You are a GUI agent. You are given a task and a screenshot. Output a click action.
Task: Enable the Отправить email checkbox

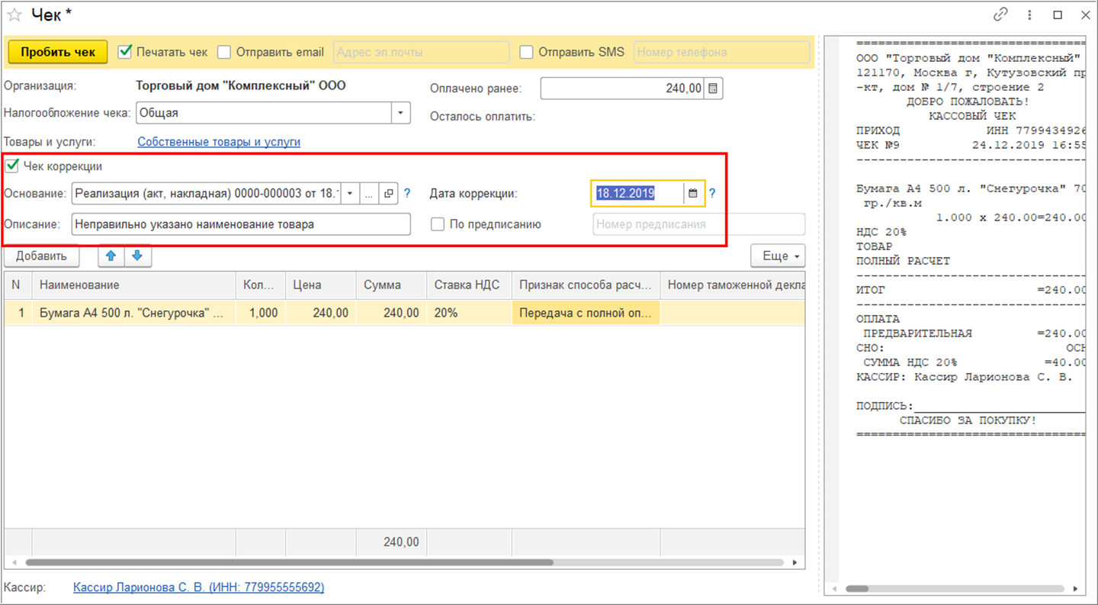tap(224, 52)
